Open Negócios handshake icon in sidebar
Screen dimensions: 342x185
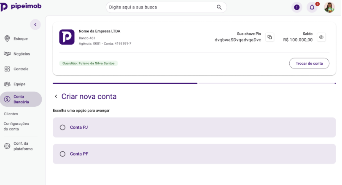click(x=7, y=54)
